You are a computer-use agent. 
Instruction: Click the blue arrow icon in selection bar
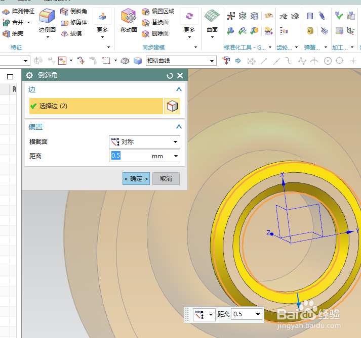pyautogui.click(x=238, y=61)
